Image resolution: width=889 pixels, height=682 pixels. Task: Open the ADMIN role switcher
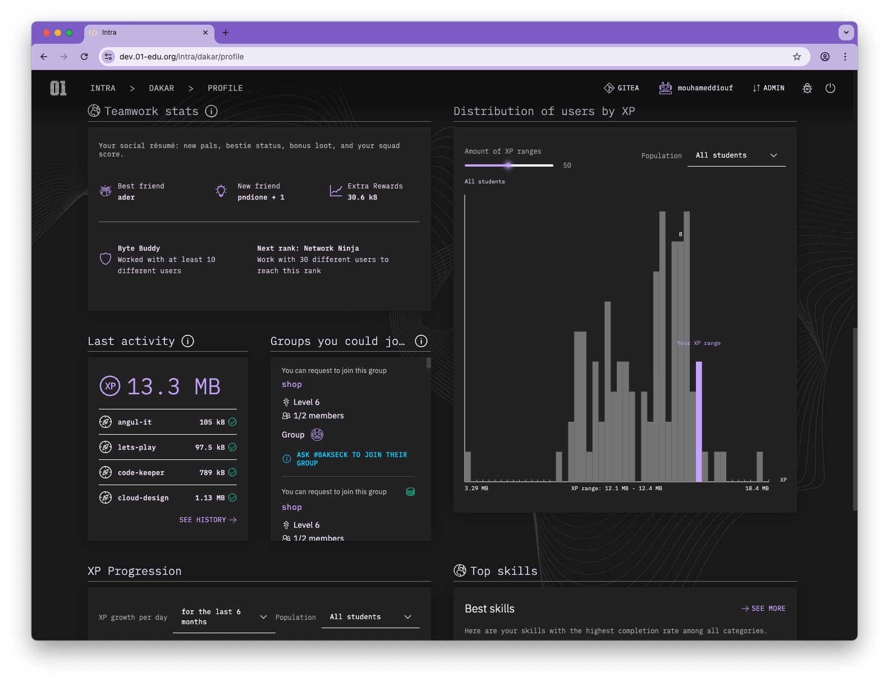coord(768,88)
